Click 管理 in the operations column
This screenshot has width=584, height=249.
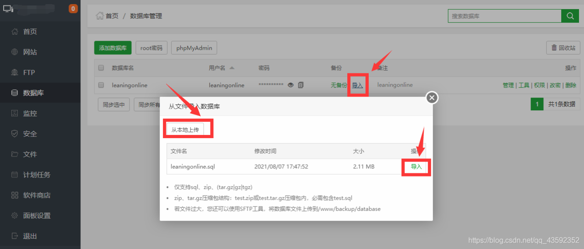[508, 85]
